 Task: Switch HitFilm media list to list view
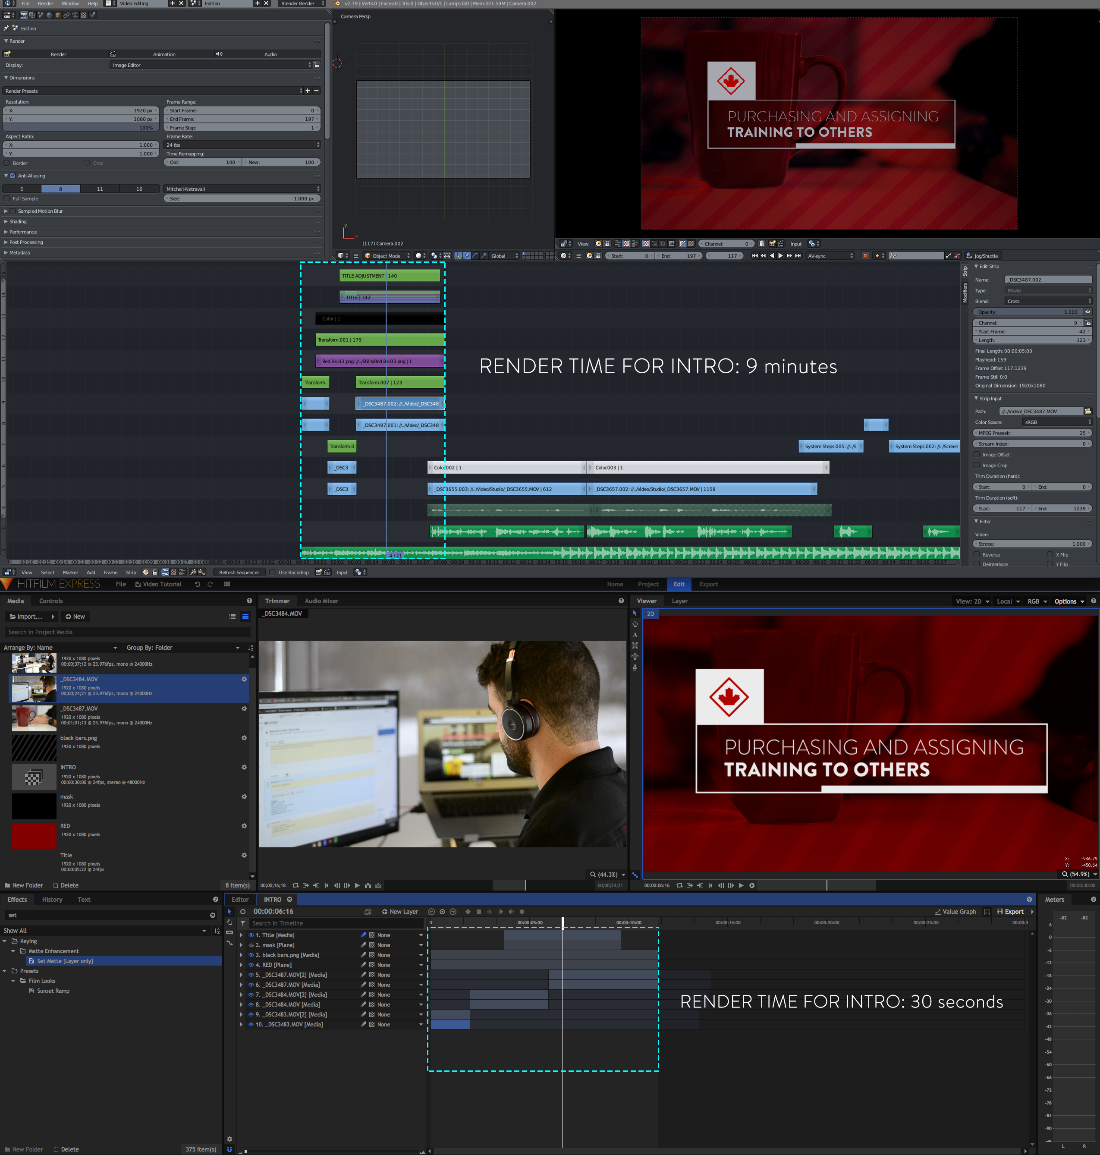(x=232, y=617)
